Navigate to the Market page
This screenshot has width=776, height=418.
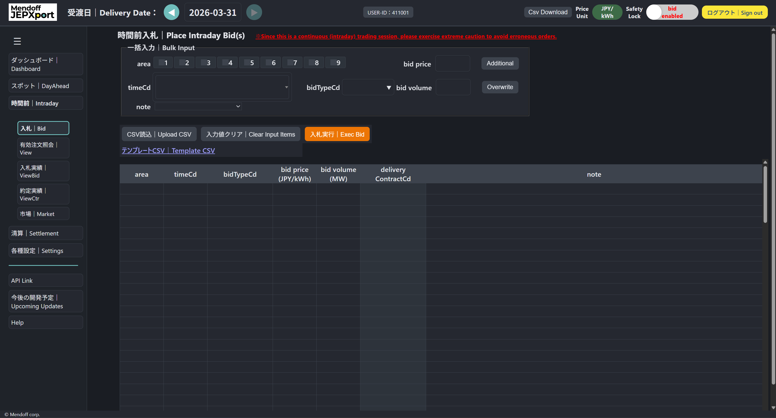click(x=43, y=213)
